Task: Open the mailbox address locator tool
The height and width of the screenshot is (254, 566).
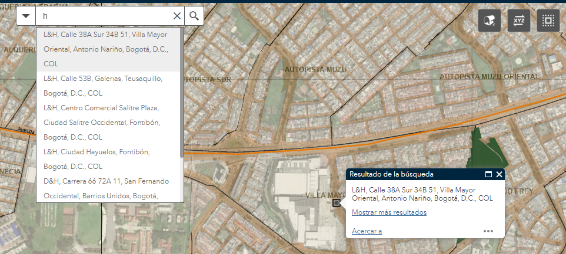Action: pyautogui.click(x=490, y=21)
